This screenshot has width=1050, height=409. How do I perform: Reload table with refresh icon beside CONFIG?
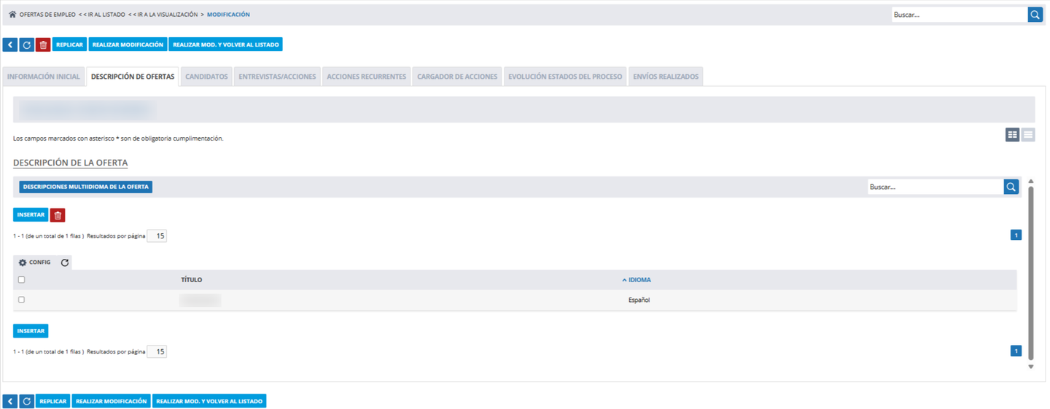coord(65,262)
